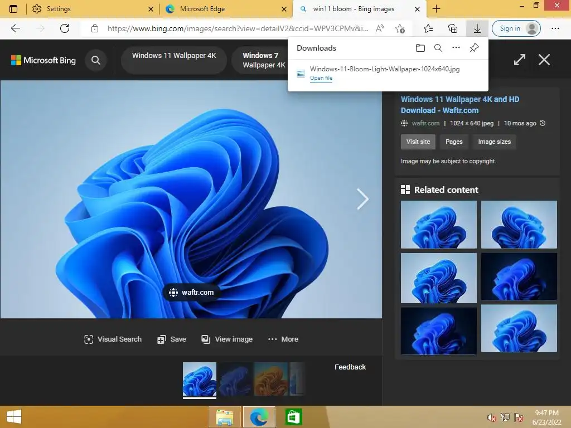This screenshot has width=571, height=428.
Task: View site information lock icon
Action: click(x=95, y=28)
